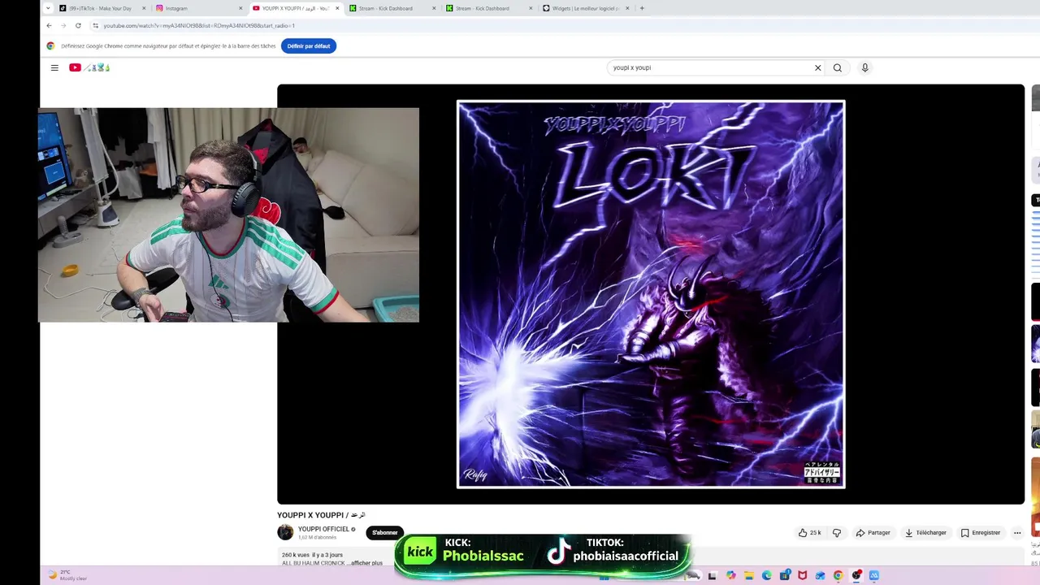Viewport: 1040px width, 585px height.
Task: Expand the tab search dropdown arrow
Action: point(48,8)
